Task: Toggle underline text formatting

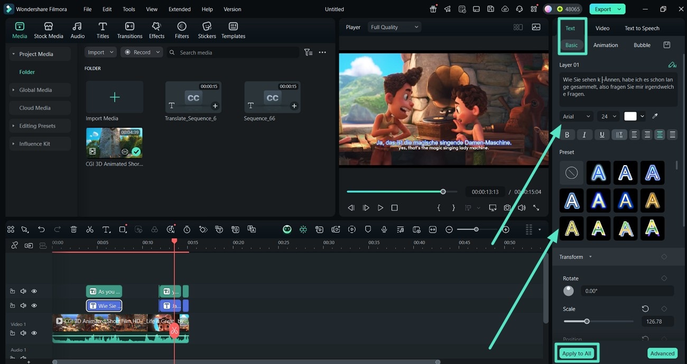Action: click(x=601, y=135)
